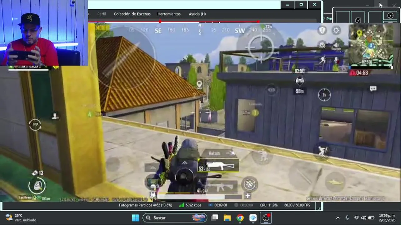401x225 pixels.
Task: Open the 26°C weather widget
Action: pos(21,218)
